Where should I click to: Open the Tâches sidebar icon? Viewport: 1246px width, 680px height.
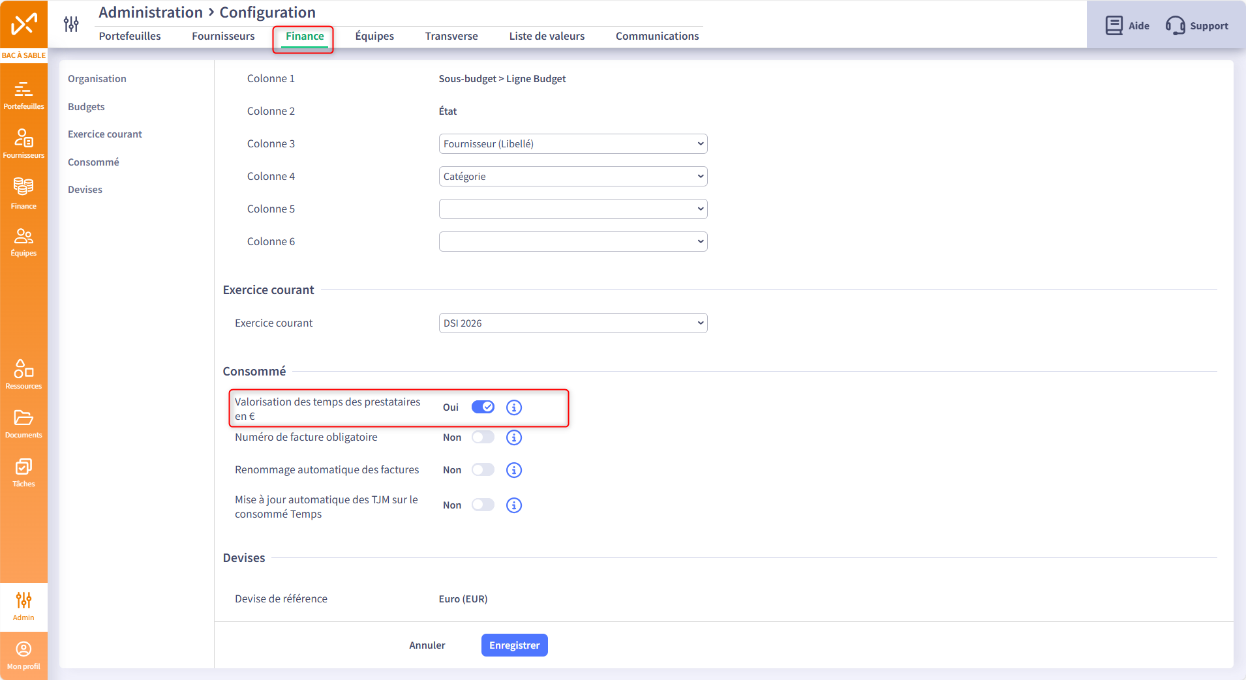(23, 472)
